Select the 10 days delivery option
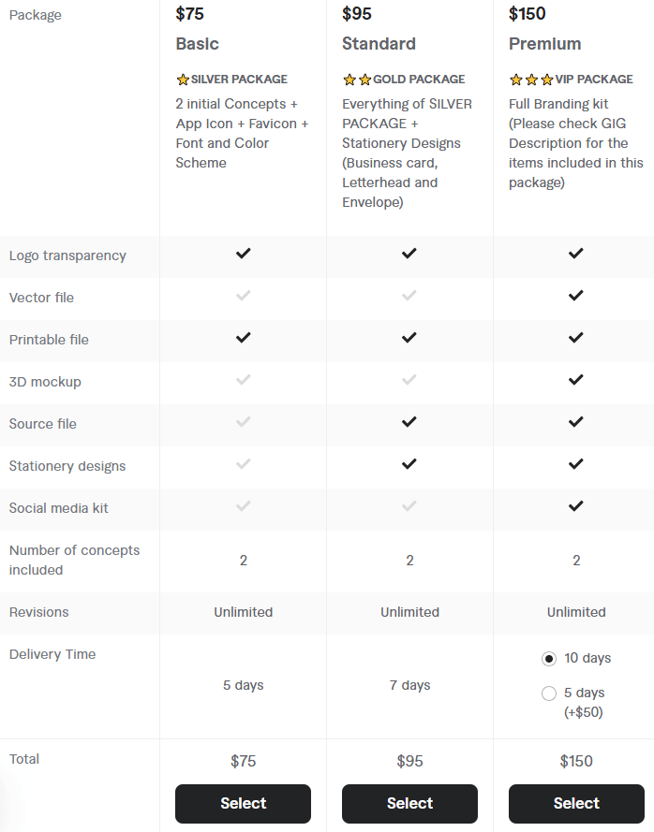 point(549,659)
